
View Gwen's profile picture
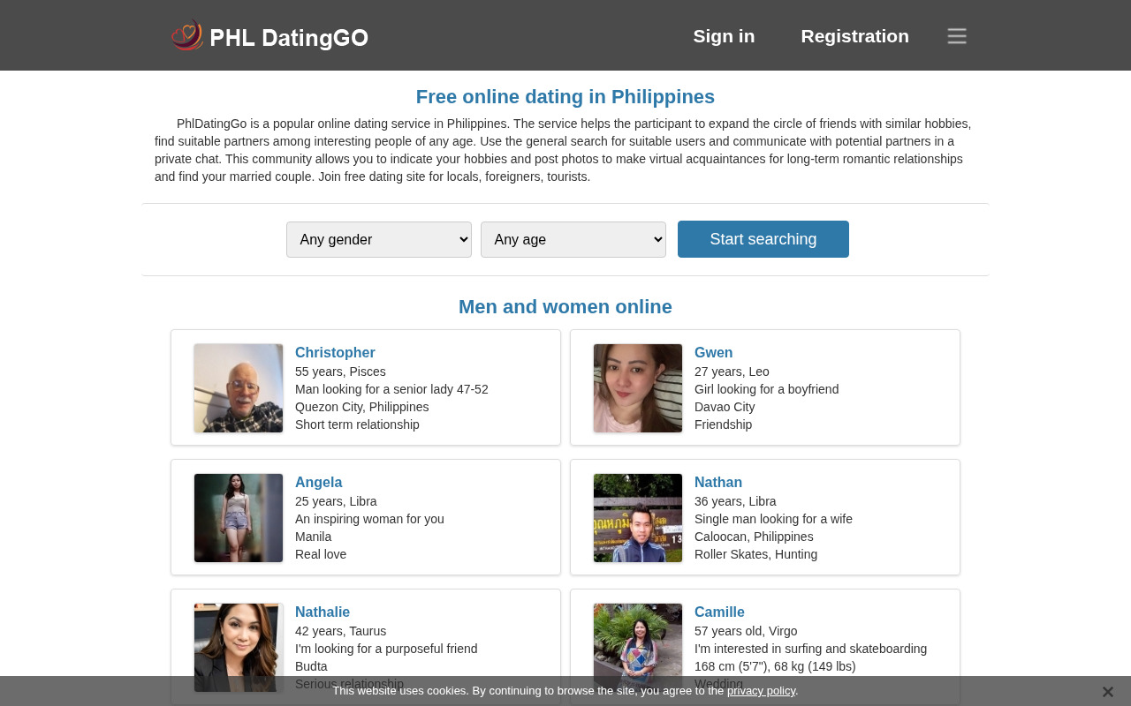(x=638, y=388)
